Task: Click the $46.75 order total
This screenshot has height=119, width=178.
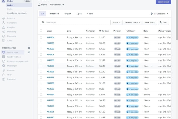Action: 102,106
